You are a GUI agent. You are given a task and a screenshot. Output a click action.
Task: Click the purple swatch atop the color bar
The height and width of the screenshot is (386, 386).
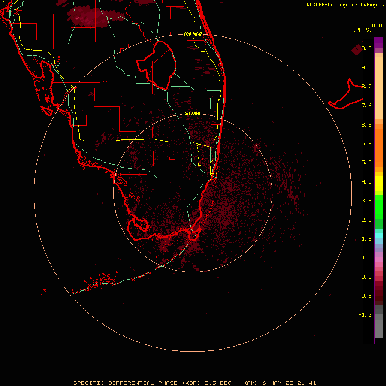coord(379,43)
